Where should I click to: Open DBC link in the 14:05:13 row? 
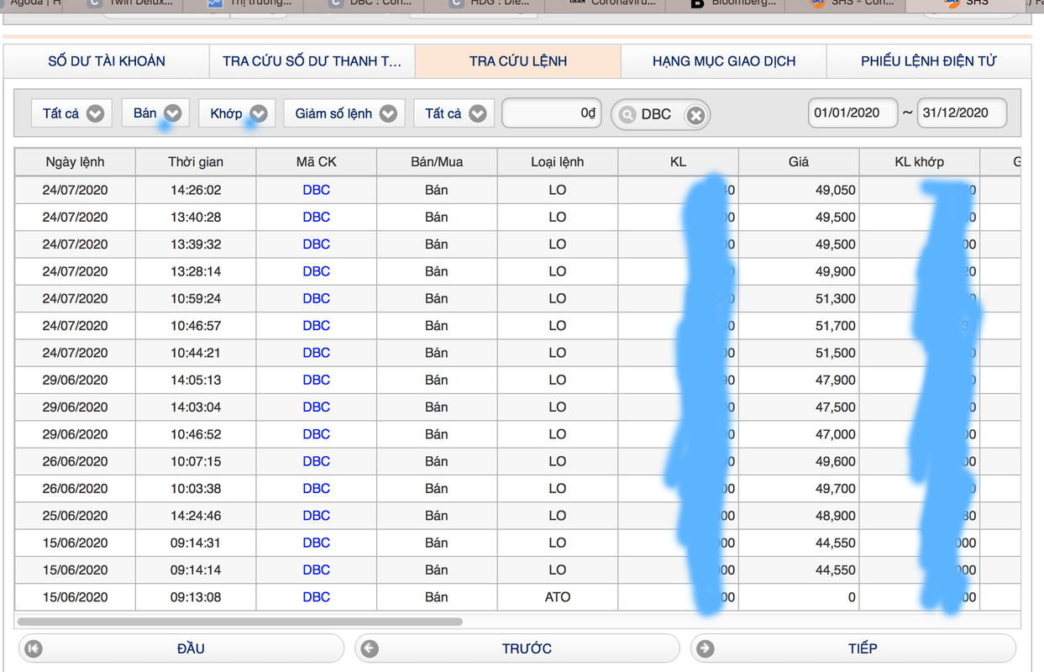tap(317, 380)
